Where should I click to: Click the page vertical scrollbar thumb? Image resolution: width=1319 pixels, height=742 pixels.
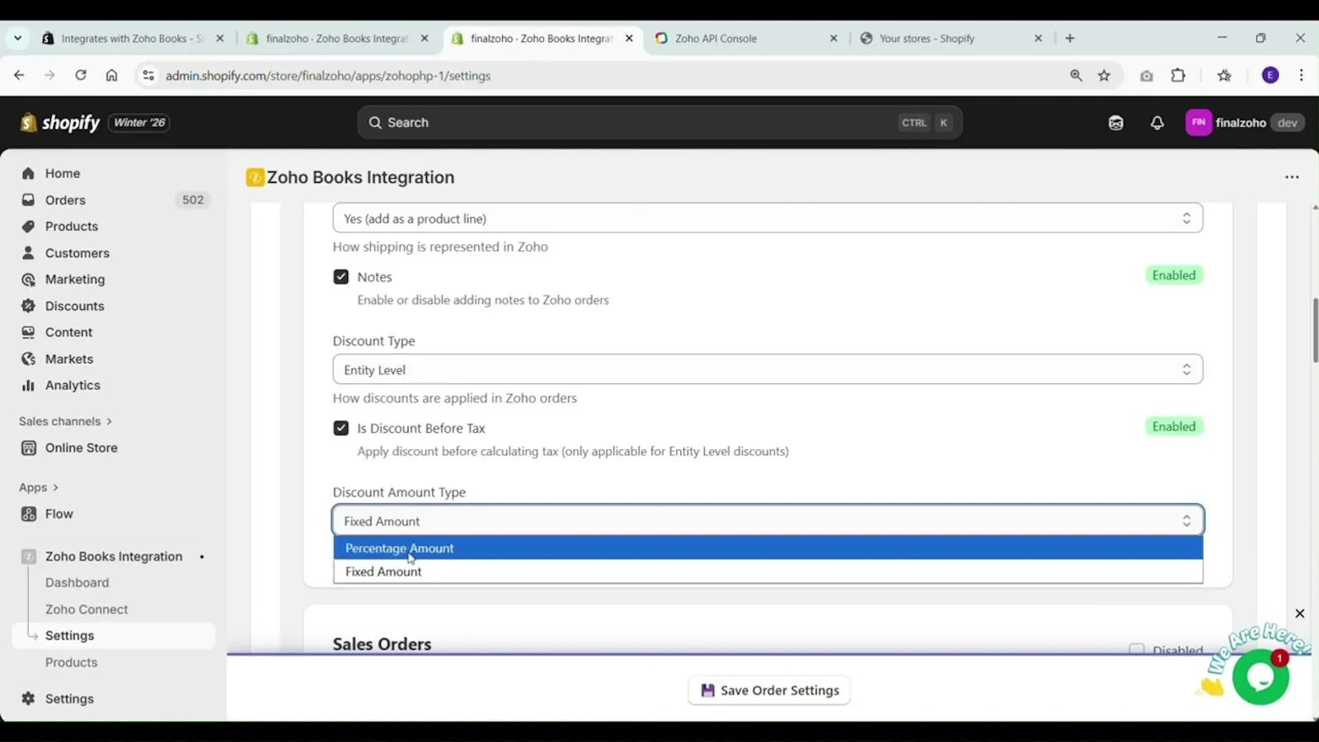[1315, 330]
